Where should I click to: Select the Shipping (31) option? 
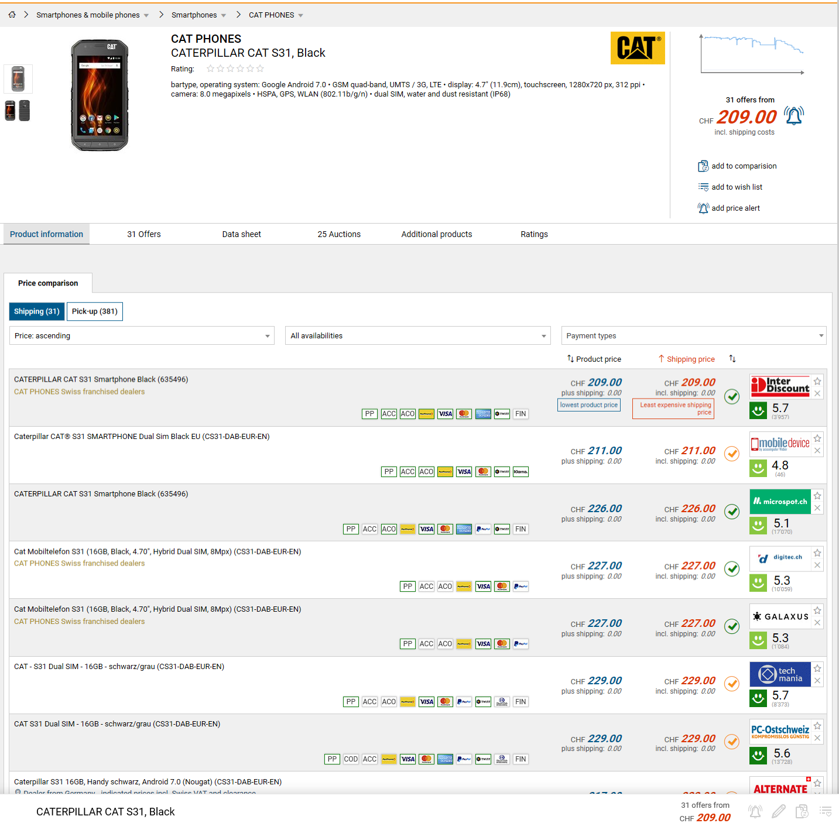(36, 311)
